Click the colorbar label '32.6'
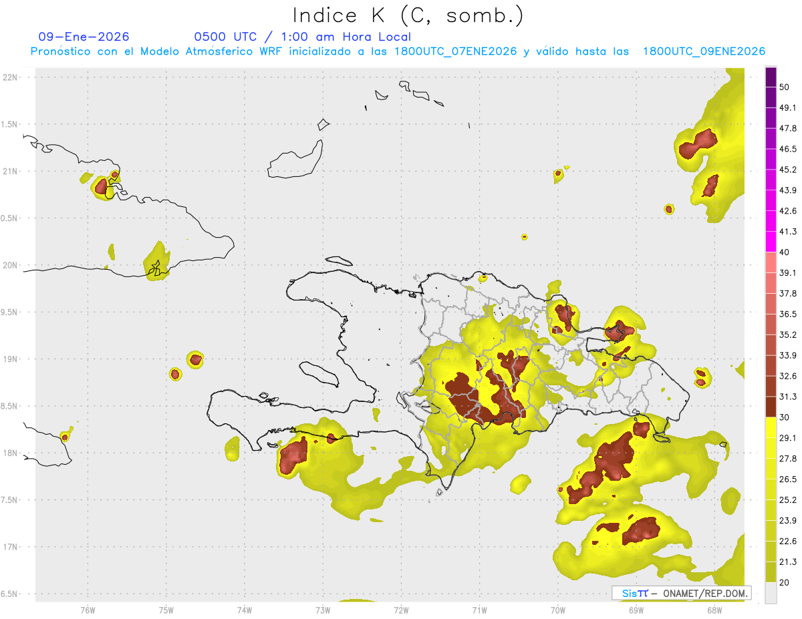Image resolution: width=802 pixels, height=619 pixels. point(788,376)
